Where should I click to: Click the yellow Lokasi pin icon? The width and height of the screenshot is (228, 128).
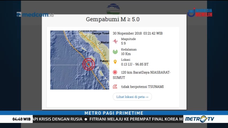(x=115, y=62)
